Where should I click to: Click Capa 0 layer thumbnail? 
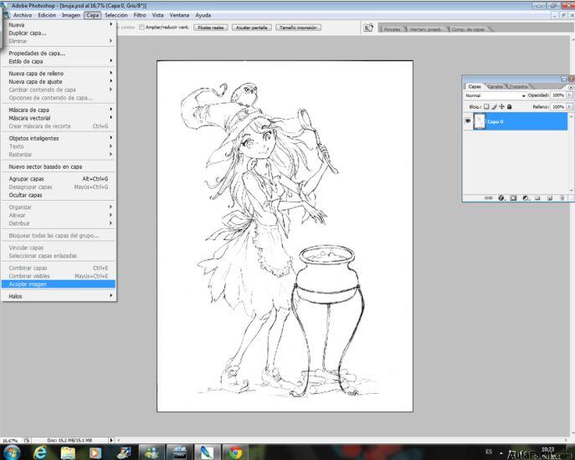(480, 121)
